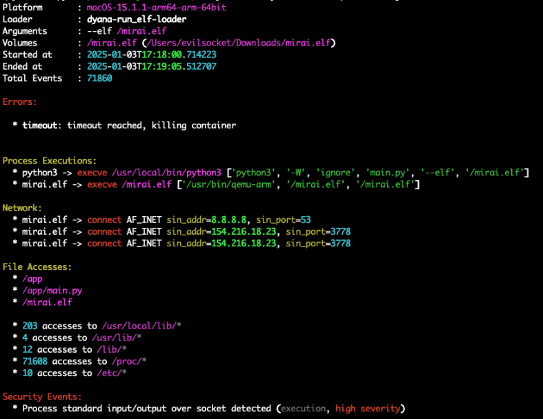The height and width of the screenshot is (419, 543).
Task: Click the Security Events section heading
Action: point(42,397)
